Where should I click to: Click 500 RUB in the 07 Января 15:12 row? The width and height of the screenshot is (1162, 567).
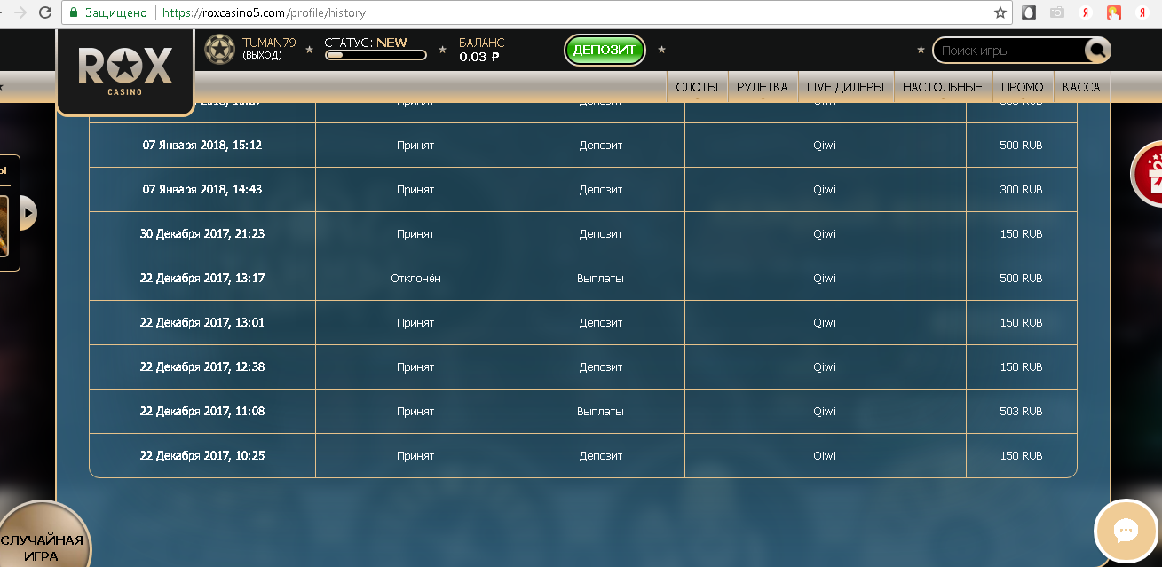pyautogui.click(x=1021, y=145)
